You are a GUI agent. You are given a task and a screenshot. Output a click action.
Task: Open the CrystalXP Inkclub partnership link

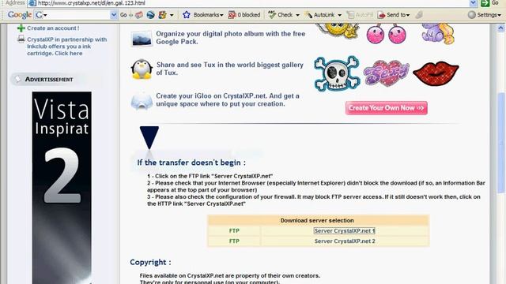pyautogui.click(x=66, y=47)
